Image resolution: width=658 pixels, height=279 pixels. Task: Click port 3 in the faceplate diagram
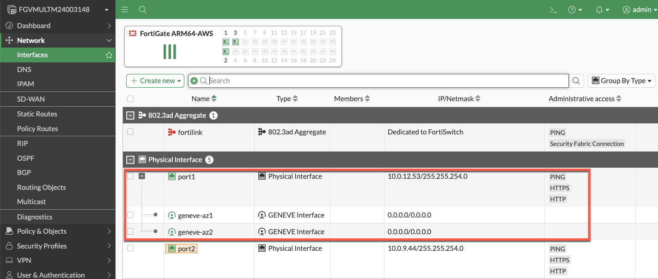pos(235,42)
